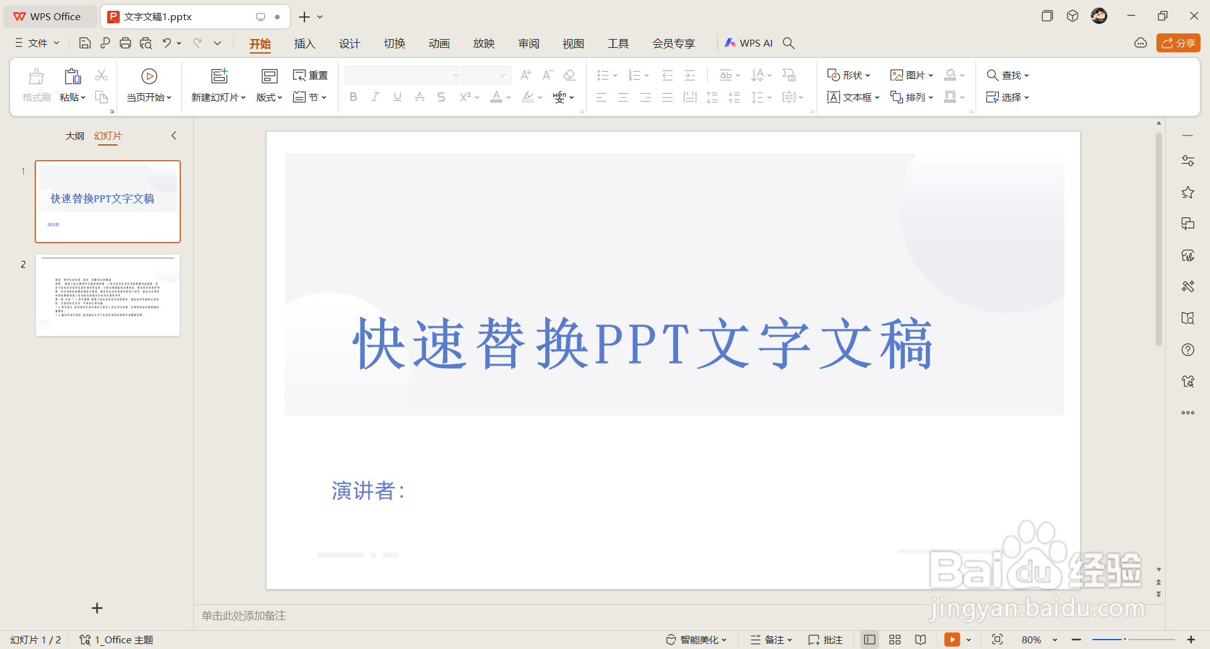Click the Clear Formatting eraser icon
This screenshot has height=649, width=1210.
pyautogui.click(x=570, y=75)
